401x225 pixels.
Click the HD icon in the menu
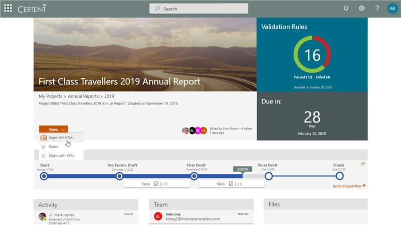44,138
